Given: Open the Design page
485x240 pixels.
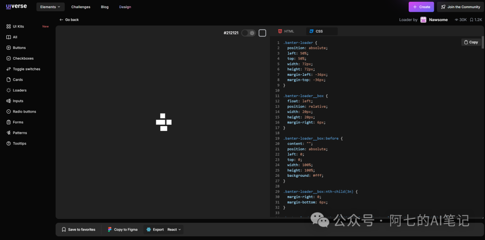Looking at the screenshot, I should (125, 7).
